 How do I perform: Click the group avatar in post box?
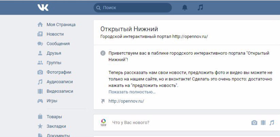tap(103, 122)
